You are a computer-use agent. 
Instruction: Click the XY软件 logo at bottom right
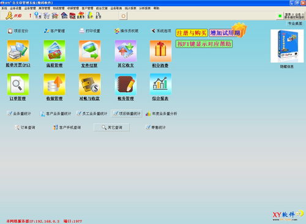[x=288, y=215]
